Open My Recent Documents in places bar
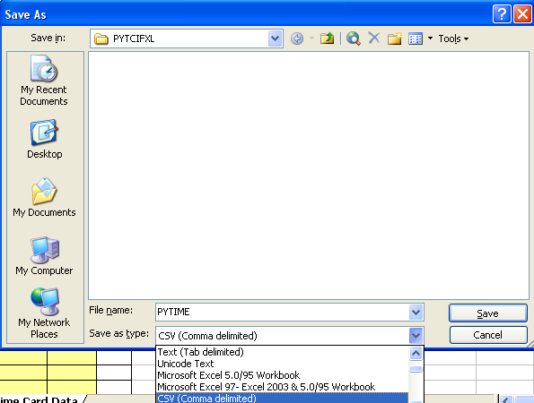The height and width of the screenshot is (403, 534). (x=44, y=81)
